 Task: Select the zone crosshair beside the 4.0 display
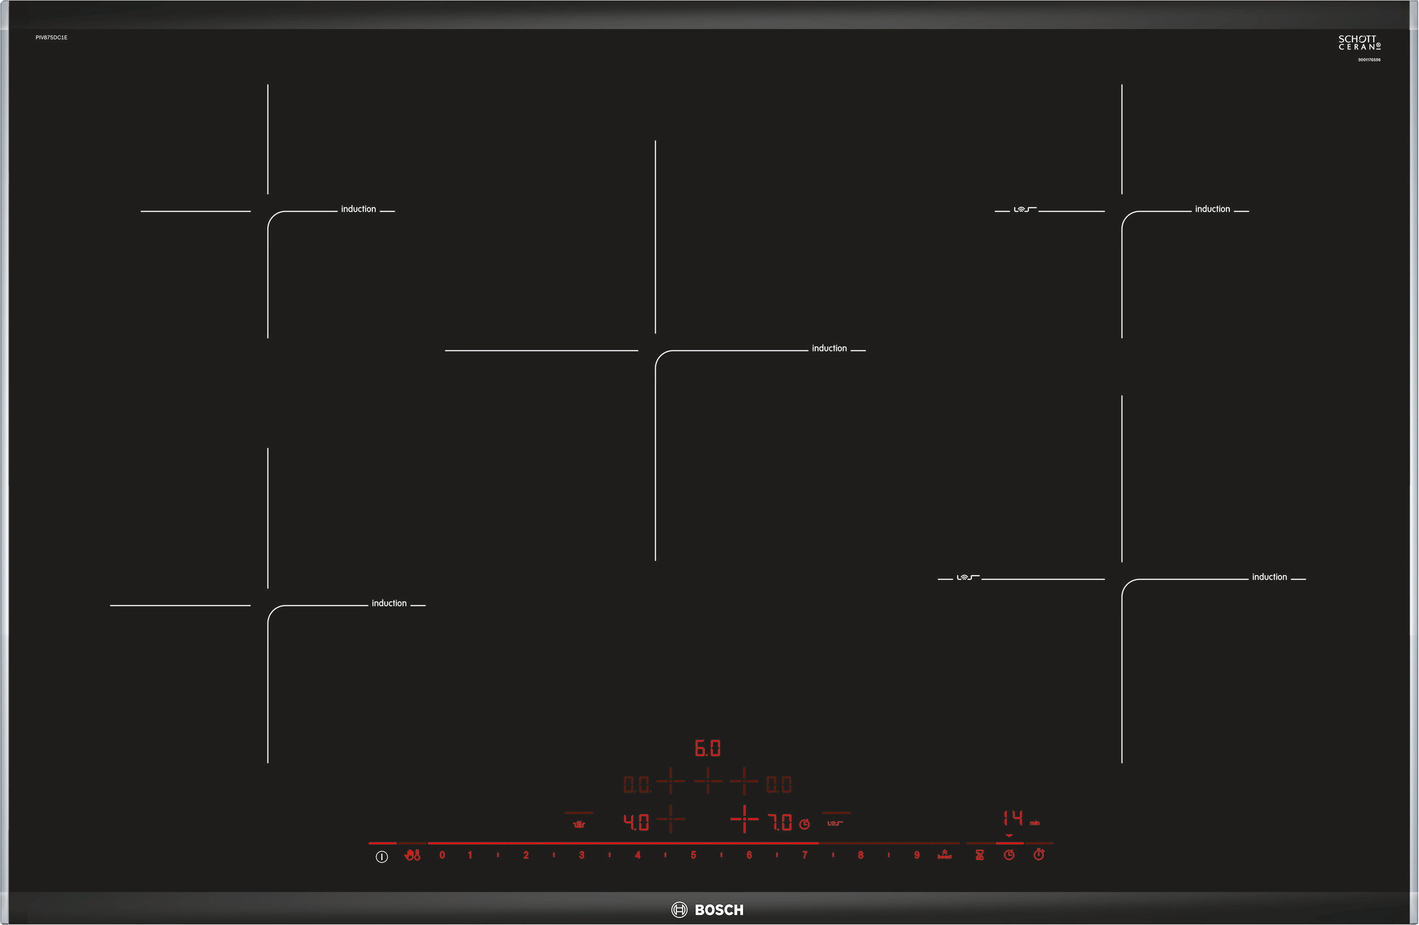[x=671, y=819]
